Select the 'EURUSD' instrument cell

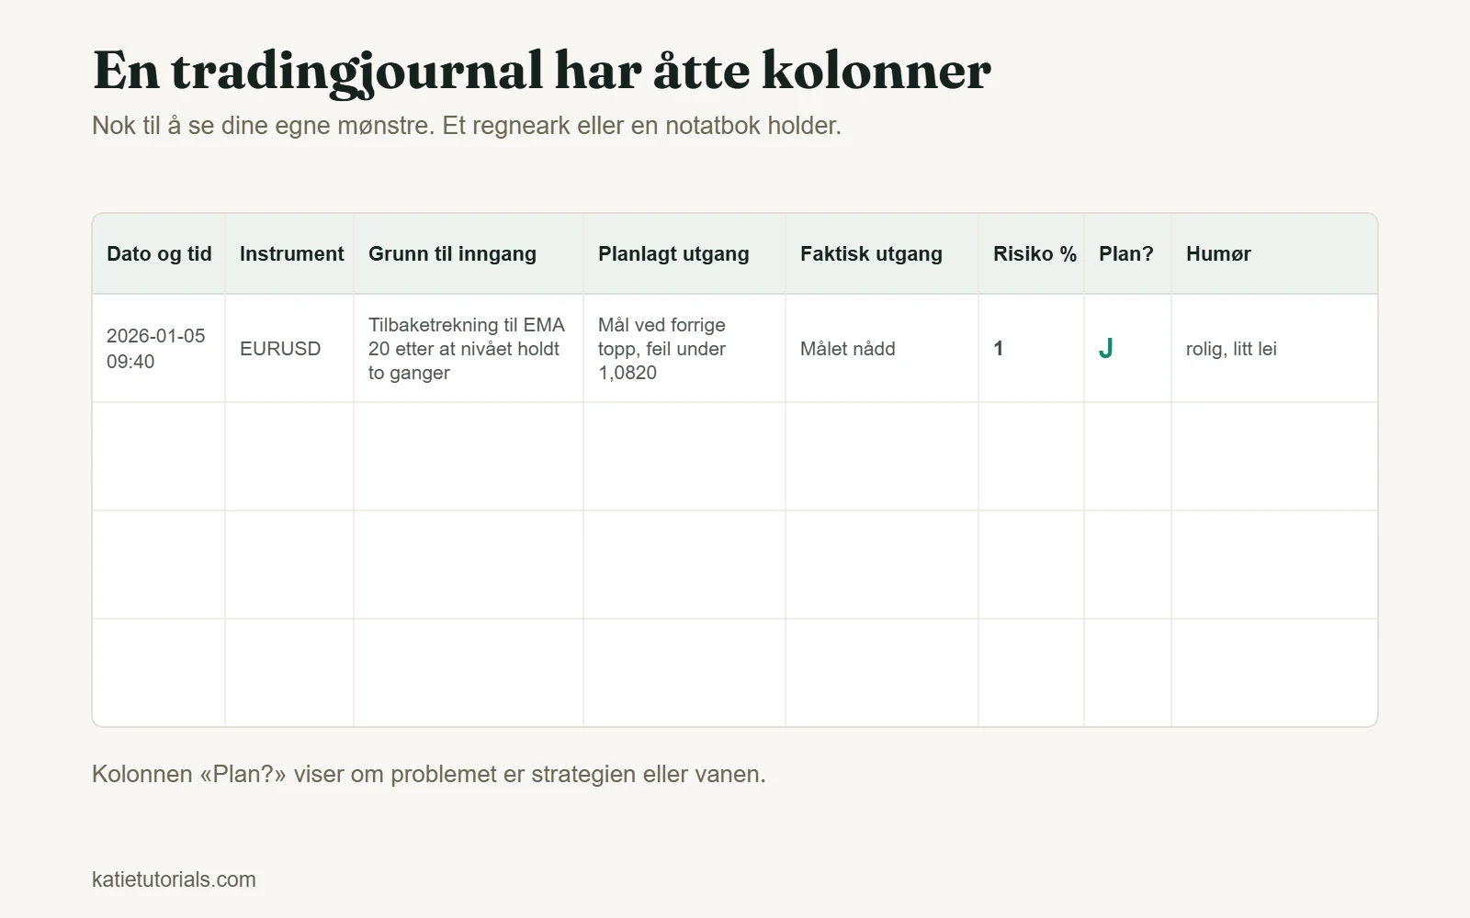[289, 349]
